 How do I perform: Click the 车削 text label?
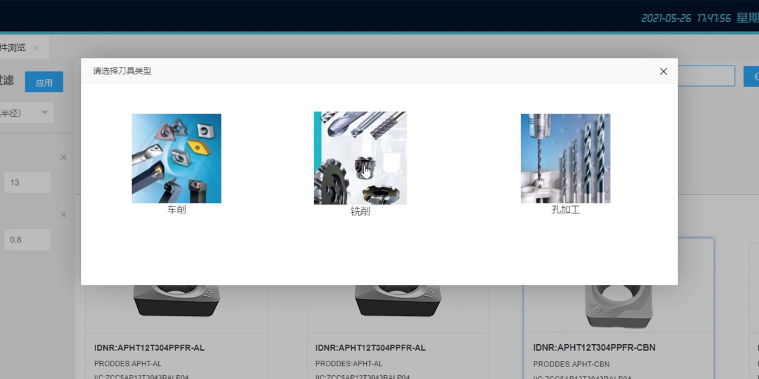pos(176,210)
